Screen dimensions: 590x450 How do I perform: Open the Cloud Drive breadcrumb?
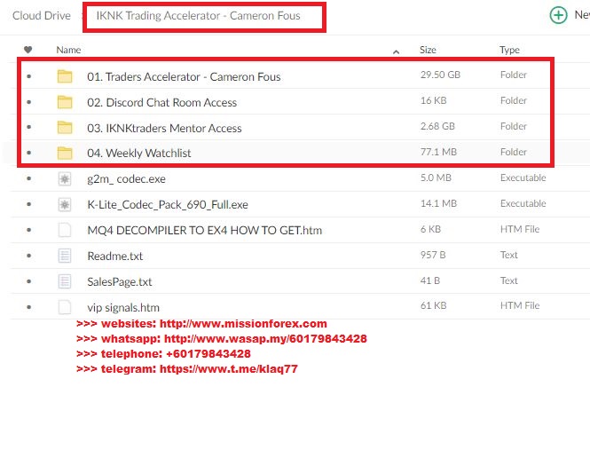pos(42,15)
